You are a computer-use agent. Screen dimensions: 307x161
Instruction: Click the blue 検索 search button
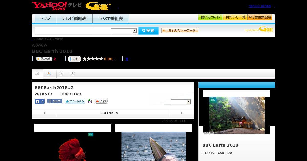tap(148, 31)
